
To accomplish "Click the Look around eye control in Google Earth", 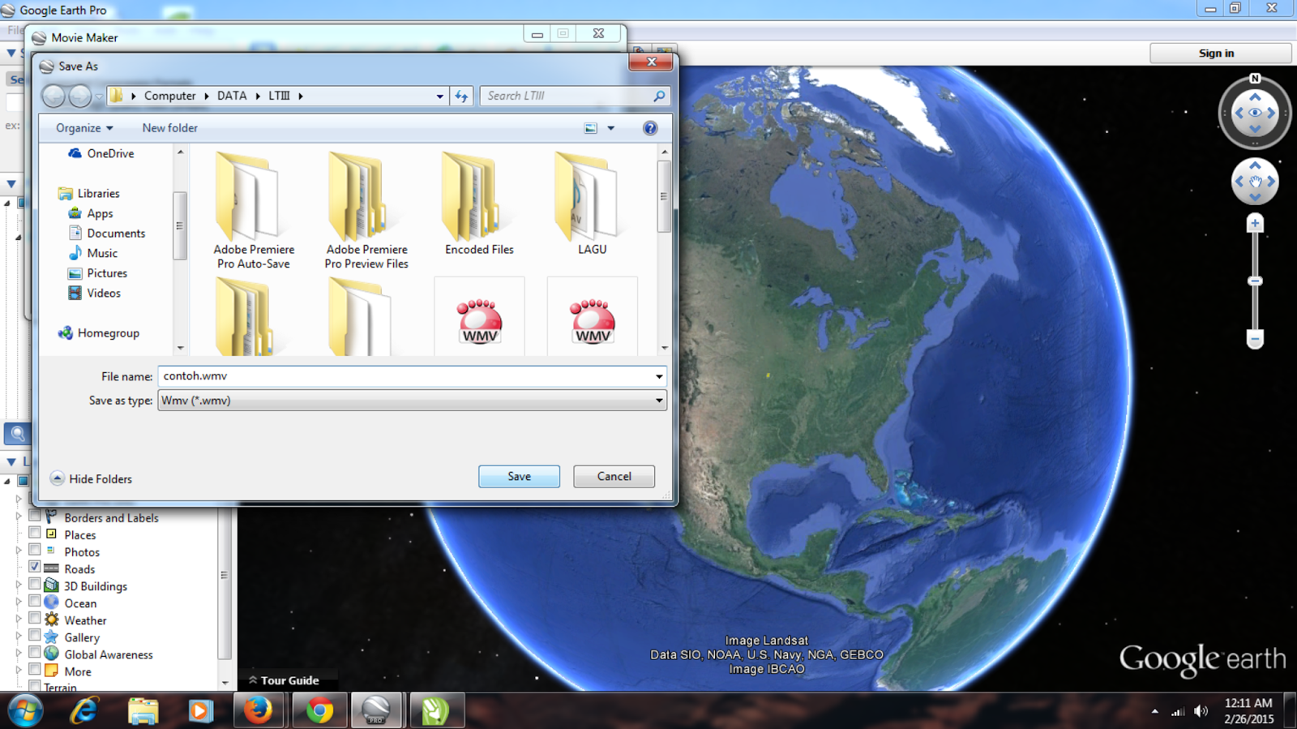I will click(x=1255, y=113).
